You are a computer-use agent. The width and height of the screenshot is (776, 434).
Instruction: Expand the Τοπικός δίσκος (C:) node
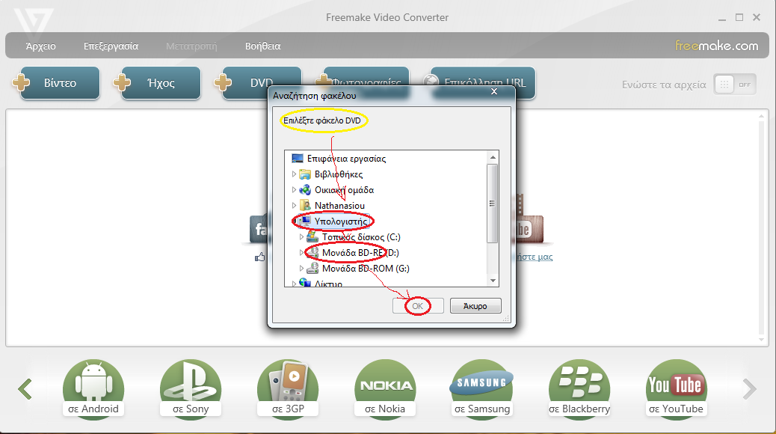point(301,237)
